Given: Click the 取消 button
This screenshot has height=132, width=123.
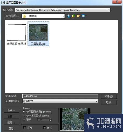Looking at the screenshot, I should [109, 102].
